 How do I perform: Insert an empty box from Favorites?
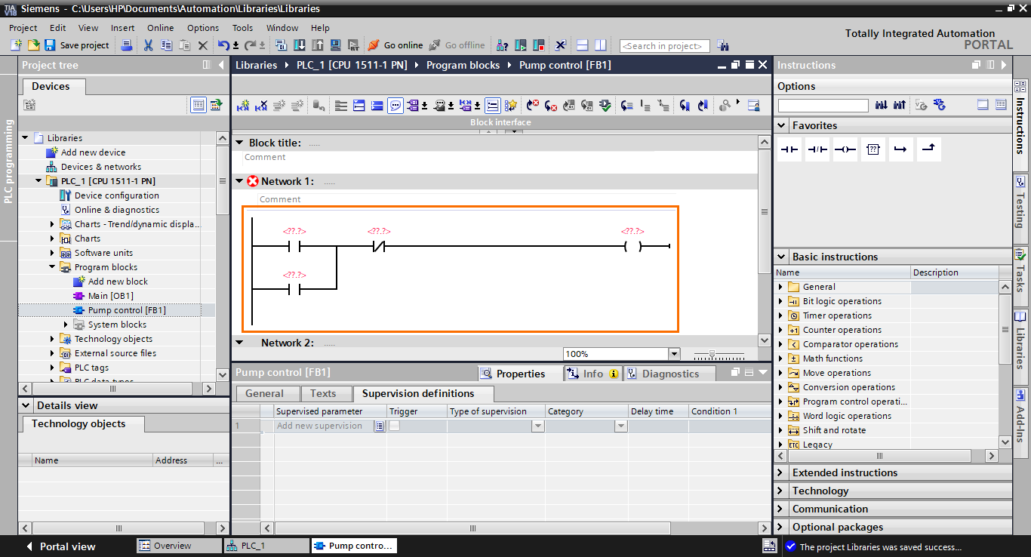[x=873, y=149]
